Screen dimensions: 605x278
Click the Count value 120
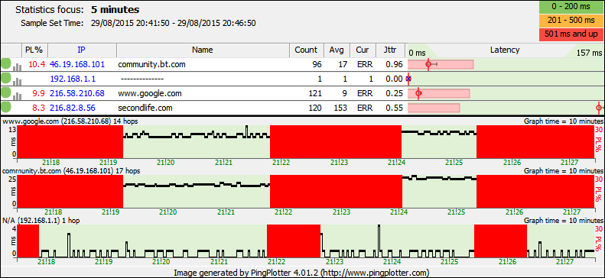click(315, 108)
